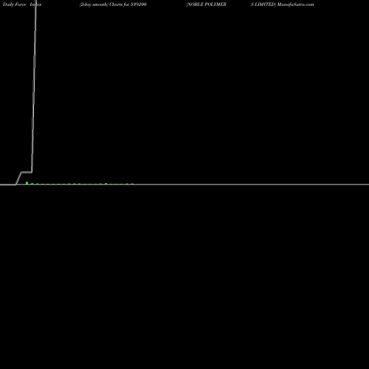Click the '(2day smooth) Charts for 539290' text
This screenshot has width=369, height=369.
(x=113, y=4)
